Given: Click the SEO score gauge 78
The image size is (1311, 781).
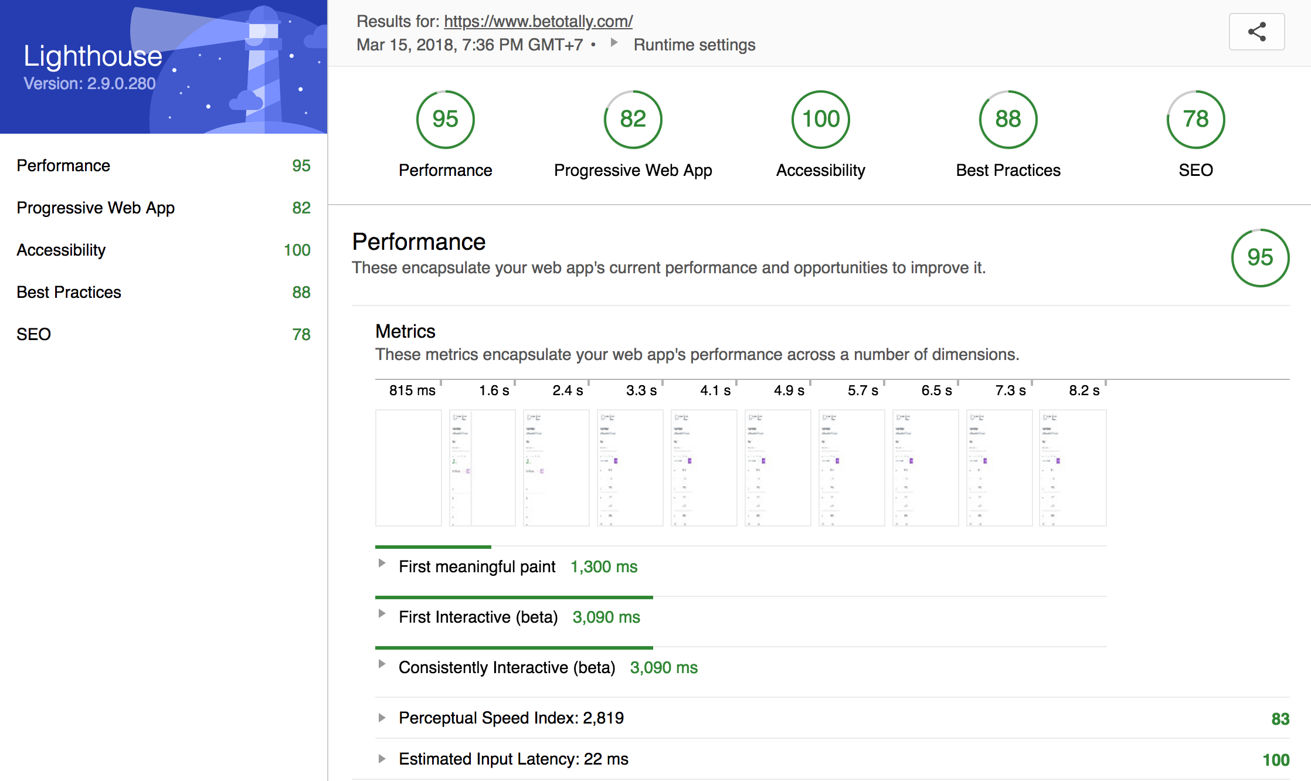Looking at the screenshot, I should (1195, 120).
